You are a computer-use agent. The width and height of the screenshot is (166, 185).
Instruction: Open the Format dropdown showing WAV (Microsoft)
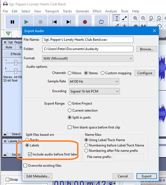tap(88, 58)
